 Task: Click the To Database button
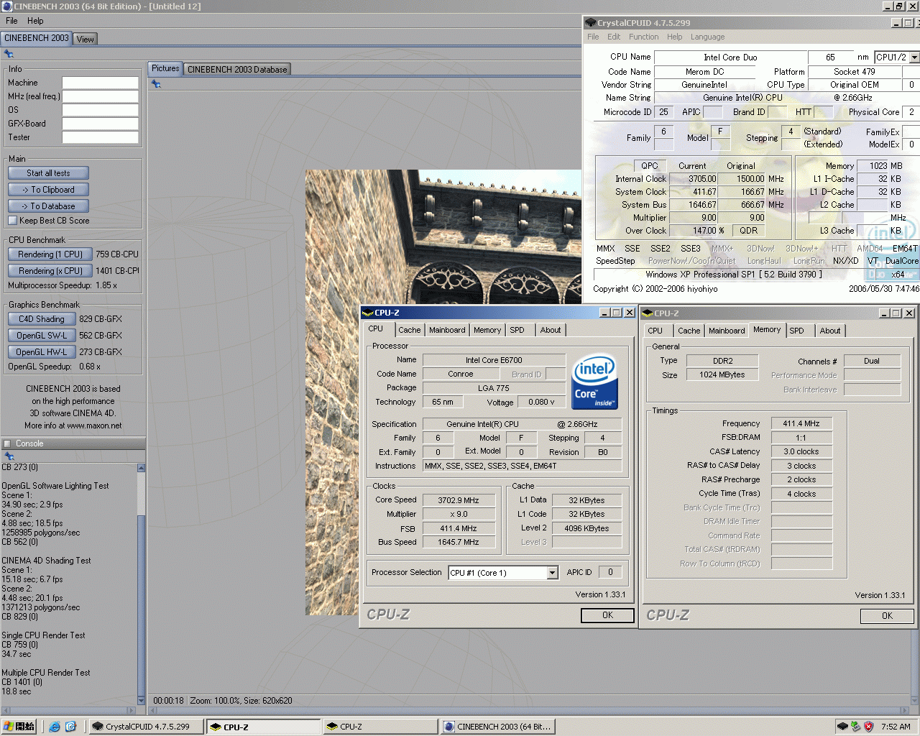click(x=48, y=206)
